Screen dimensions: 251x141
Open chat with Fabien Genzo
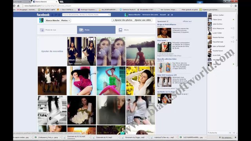click(222, 20)
